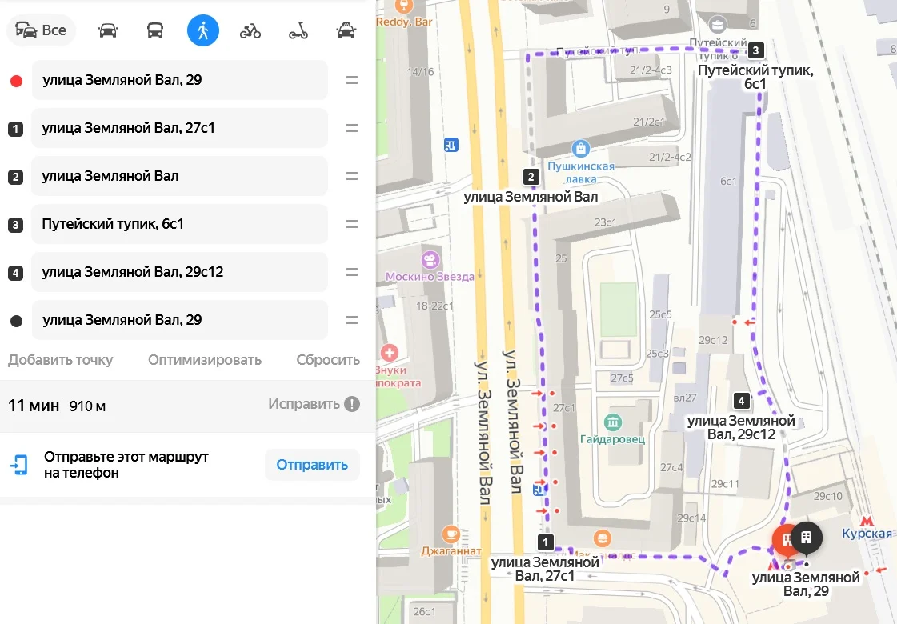Switch to public transport bus mode

[155, 30]
